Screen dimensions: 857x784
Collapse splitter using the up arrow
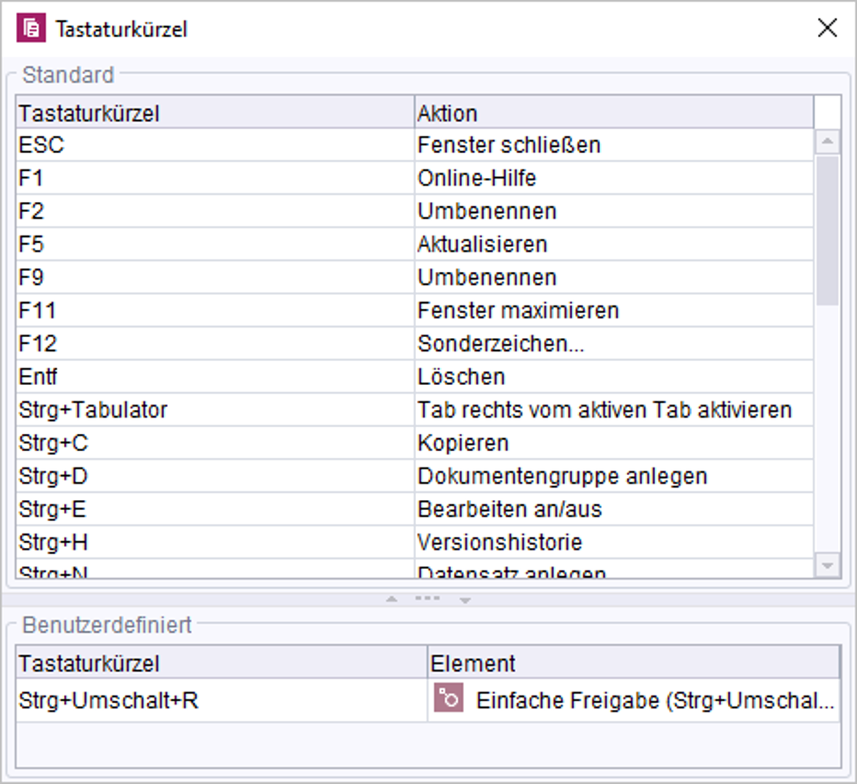[391, 599]
